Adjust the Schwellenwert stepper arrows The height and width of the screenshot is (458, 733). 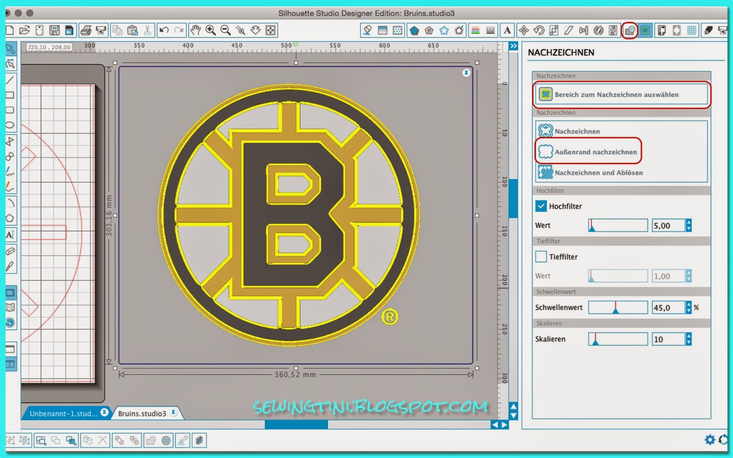[689, 307]
